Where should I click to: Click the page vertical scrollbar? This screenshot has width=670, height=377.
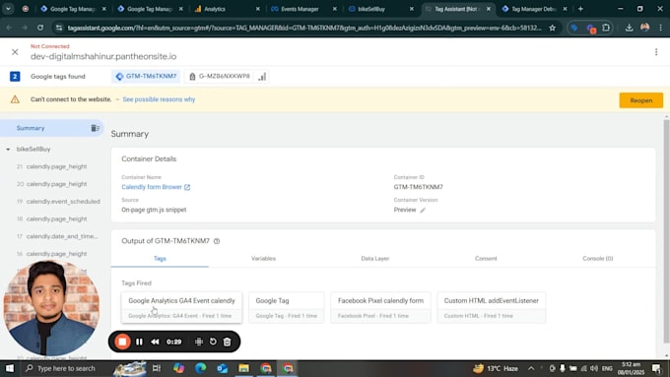pyautogui.click(x=667, y=230)
